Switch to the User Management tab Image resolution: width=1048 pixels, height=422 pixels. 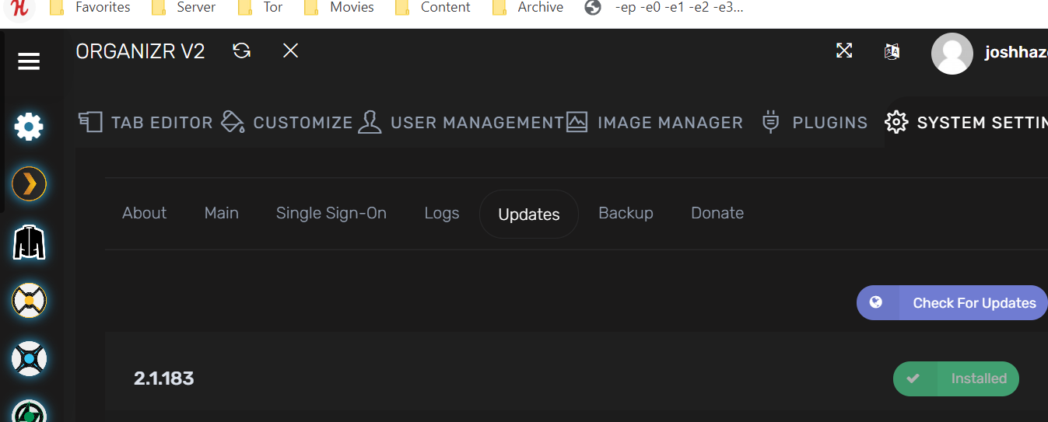point(461,122)
